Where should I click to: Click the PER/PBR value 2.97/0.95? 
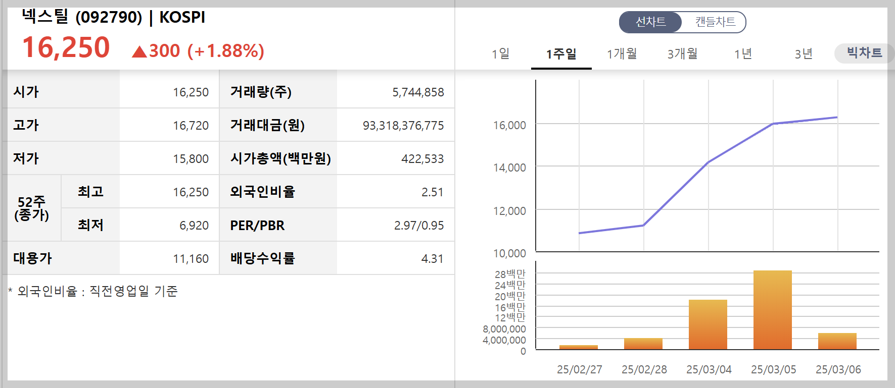(419, 225)
